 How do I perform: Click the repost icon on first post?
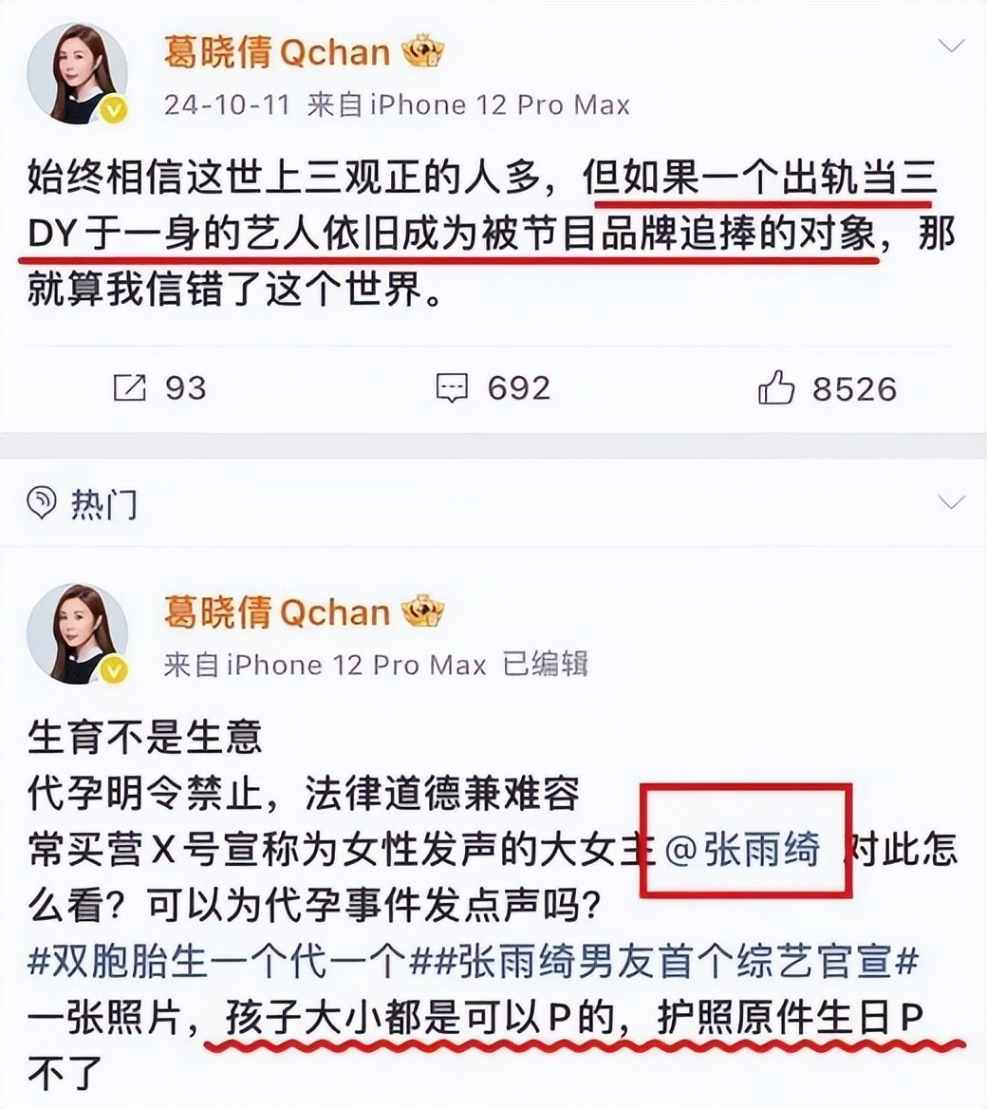130,387
